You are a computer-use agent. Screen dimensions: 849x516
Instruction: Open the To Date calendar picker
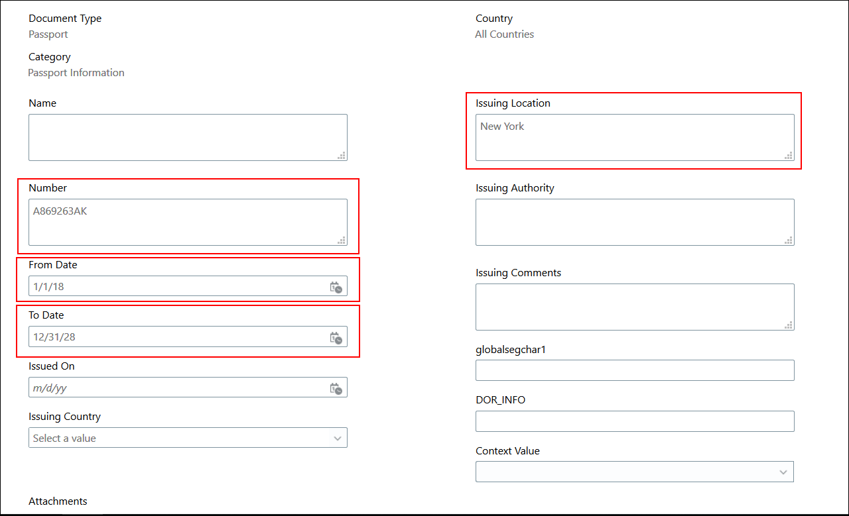point(336,337)
